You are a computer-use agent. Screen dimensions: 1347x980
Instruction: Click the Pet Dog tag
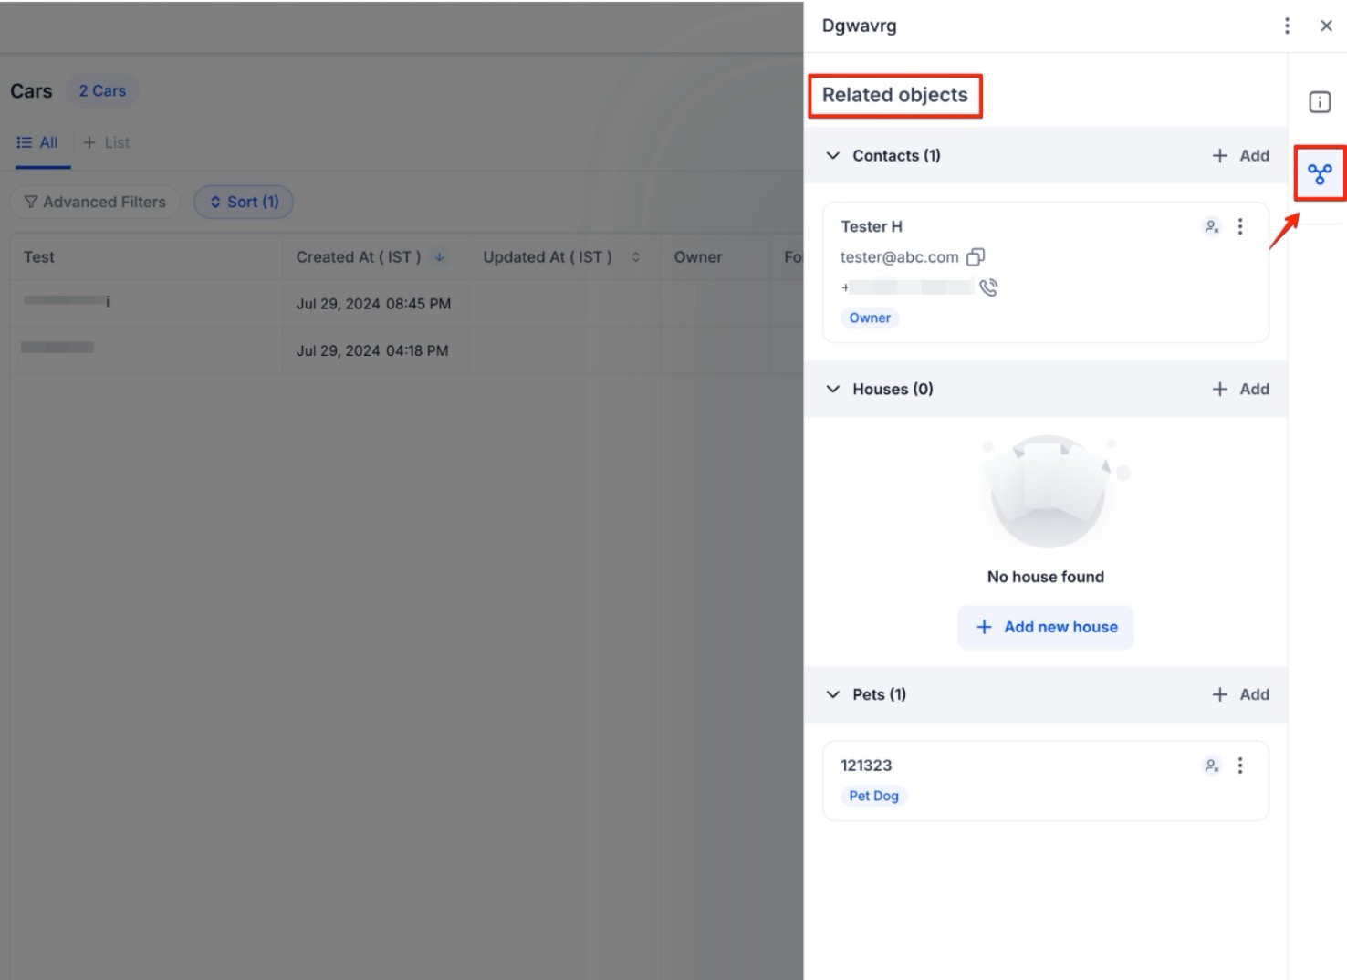tap(873, 796)
